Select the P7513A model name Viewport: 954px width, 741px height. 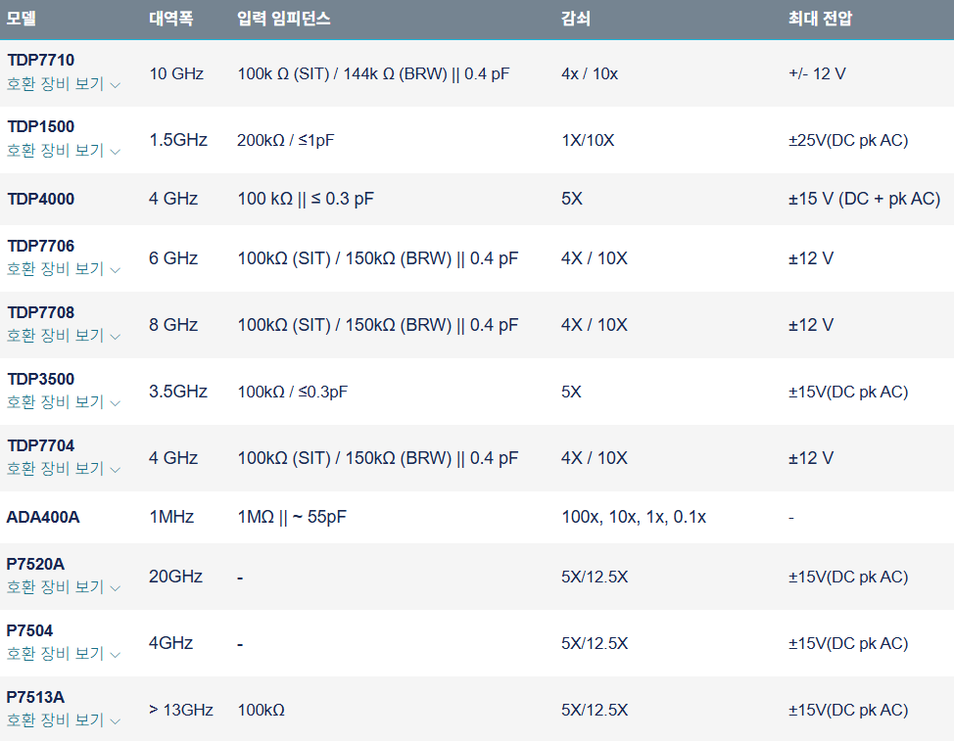35,697
